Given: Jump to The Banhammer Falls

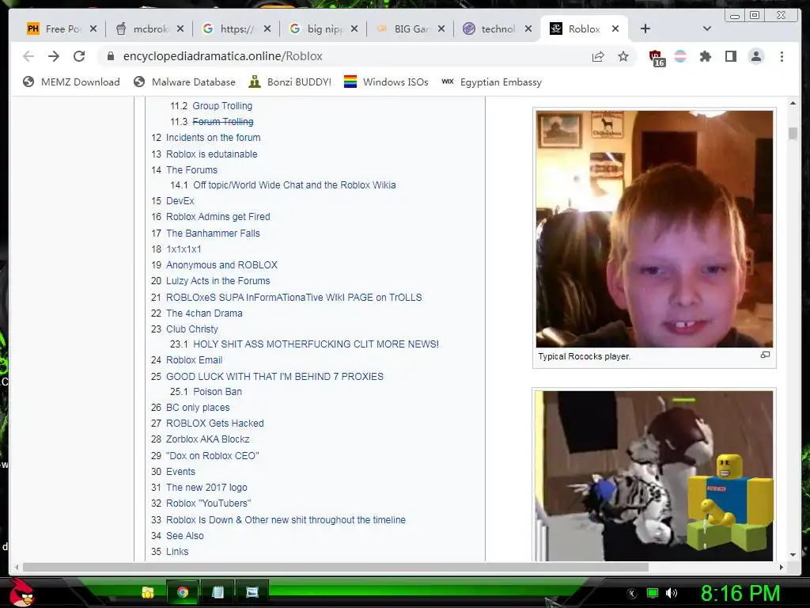Looking at the screenshot, I should [213, 234].
